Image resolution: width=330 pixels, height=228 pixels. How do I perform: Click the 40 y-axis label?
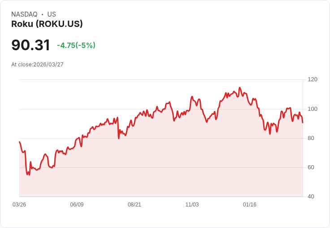coord(311,197)
